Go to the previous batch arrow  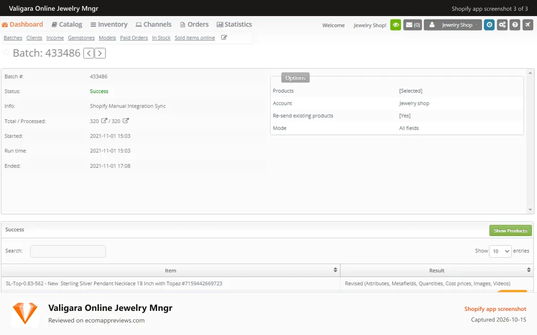[x=89, y=54]
